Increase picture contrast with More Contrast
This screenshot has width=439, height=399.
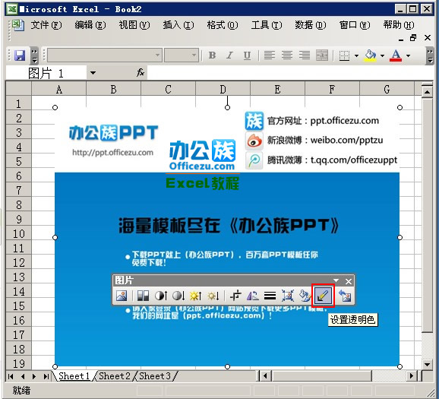tap(161, 296)
